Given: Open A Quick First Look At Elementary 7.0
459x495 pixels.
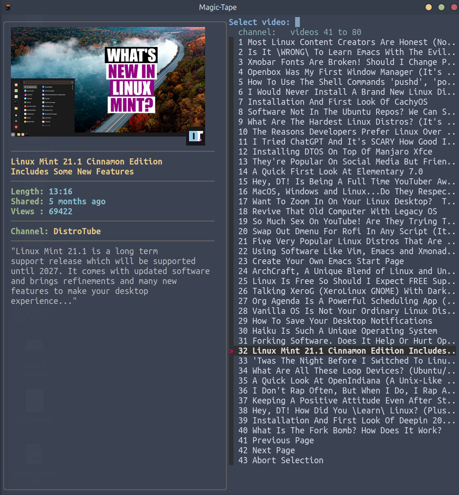Looking at the screenshot, I should coord(337,172).
